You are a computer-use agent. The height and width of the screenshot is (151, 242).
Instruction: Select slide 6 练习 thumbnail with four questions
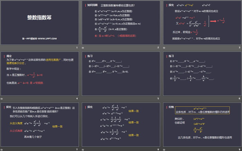coord(202,73)
